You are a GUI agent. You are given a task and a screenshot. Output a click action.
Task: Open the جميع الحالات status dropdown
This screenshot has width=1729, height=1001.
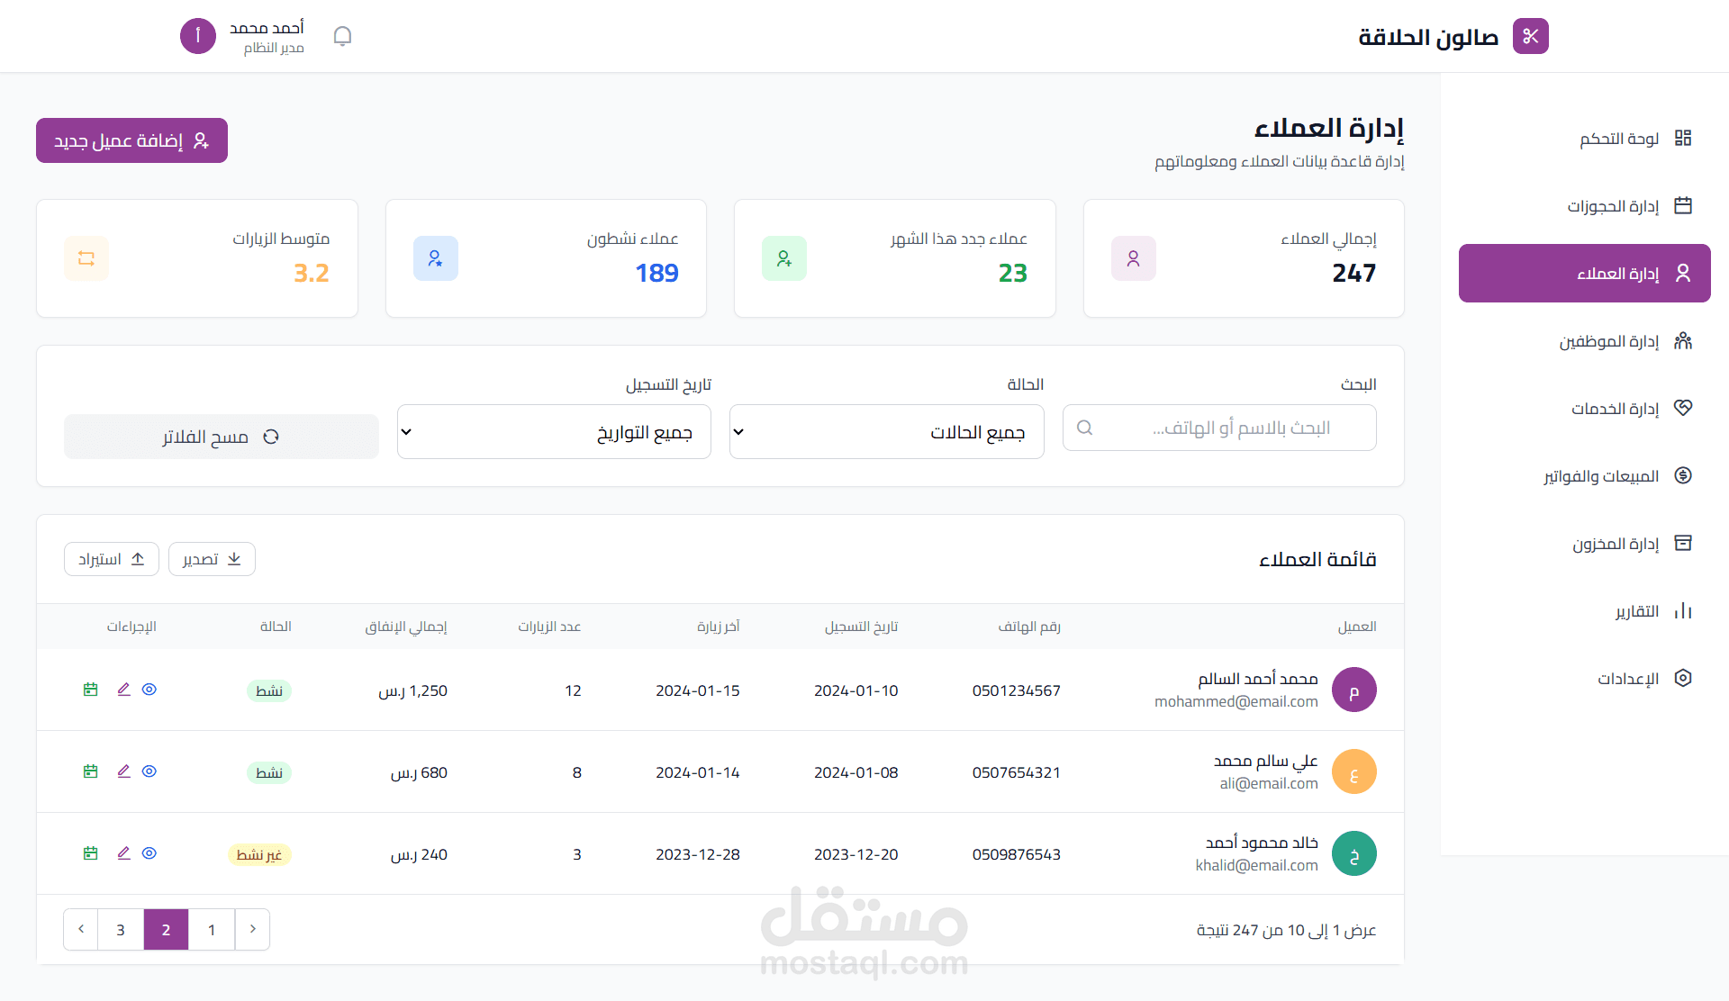click(x=886, y=432)
